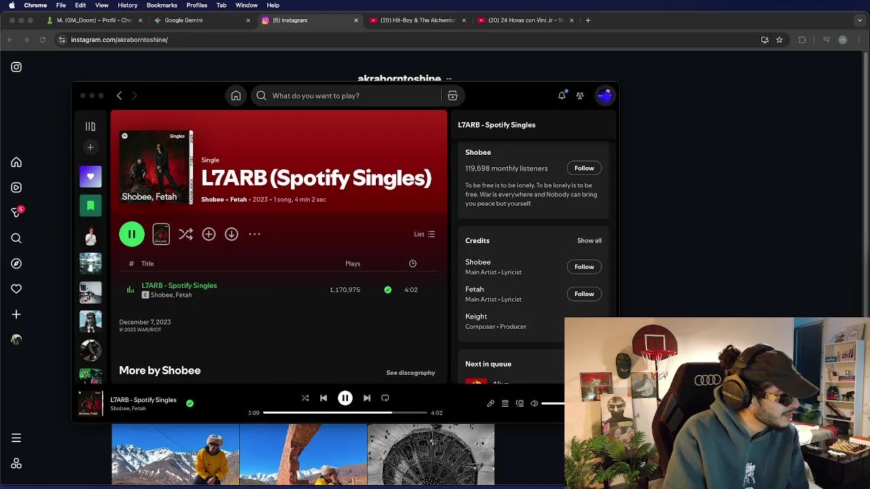
Task: Follow Fetah in the Credits section
Action: pos(584,294)
